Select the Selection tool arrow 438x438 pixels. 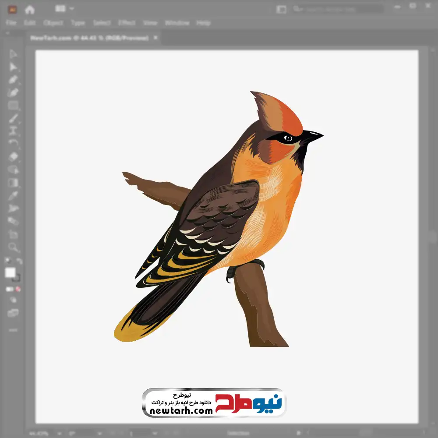[13, 54]
